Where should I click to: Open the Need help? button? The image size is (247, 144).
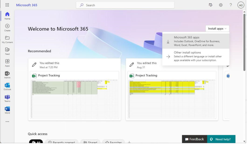pyautogui.click(x=221, y=139)
